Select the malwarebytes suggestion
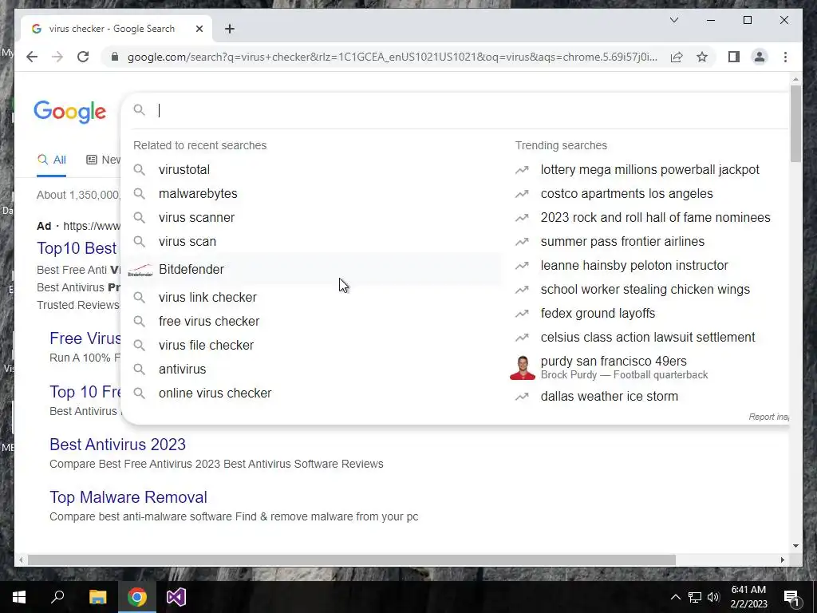The image size is (817, 613). pyautogui.click(x=313, y=193)
